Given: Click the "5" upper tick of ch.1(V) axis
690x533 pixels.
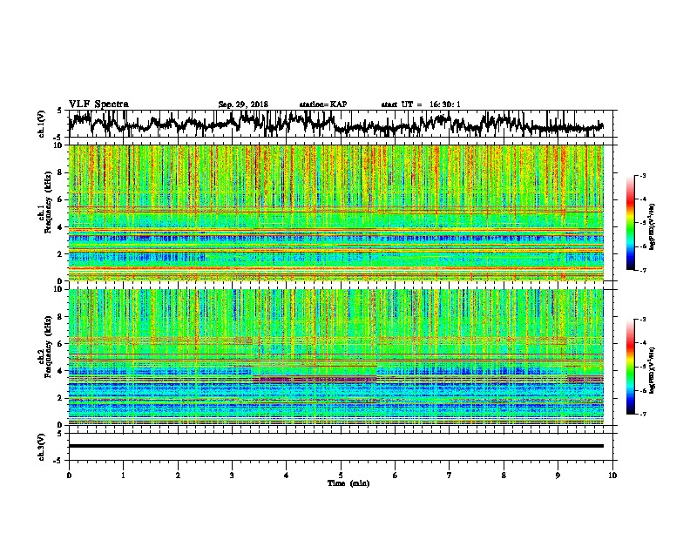Looking at the screenshot, I should click(x=61, y=111).
